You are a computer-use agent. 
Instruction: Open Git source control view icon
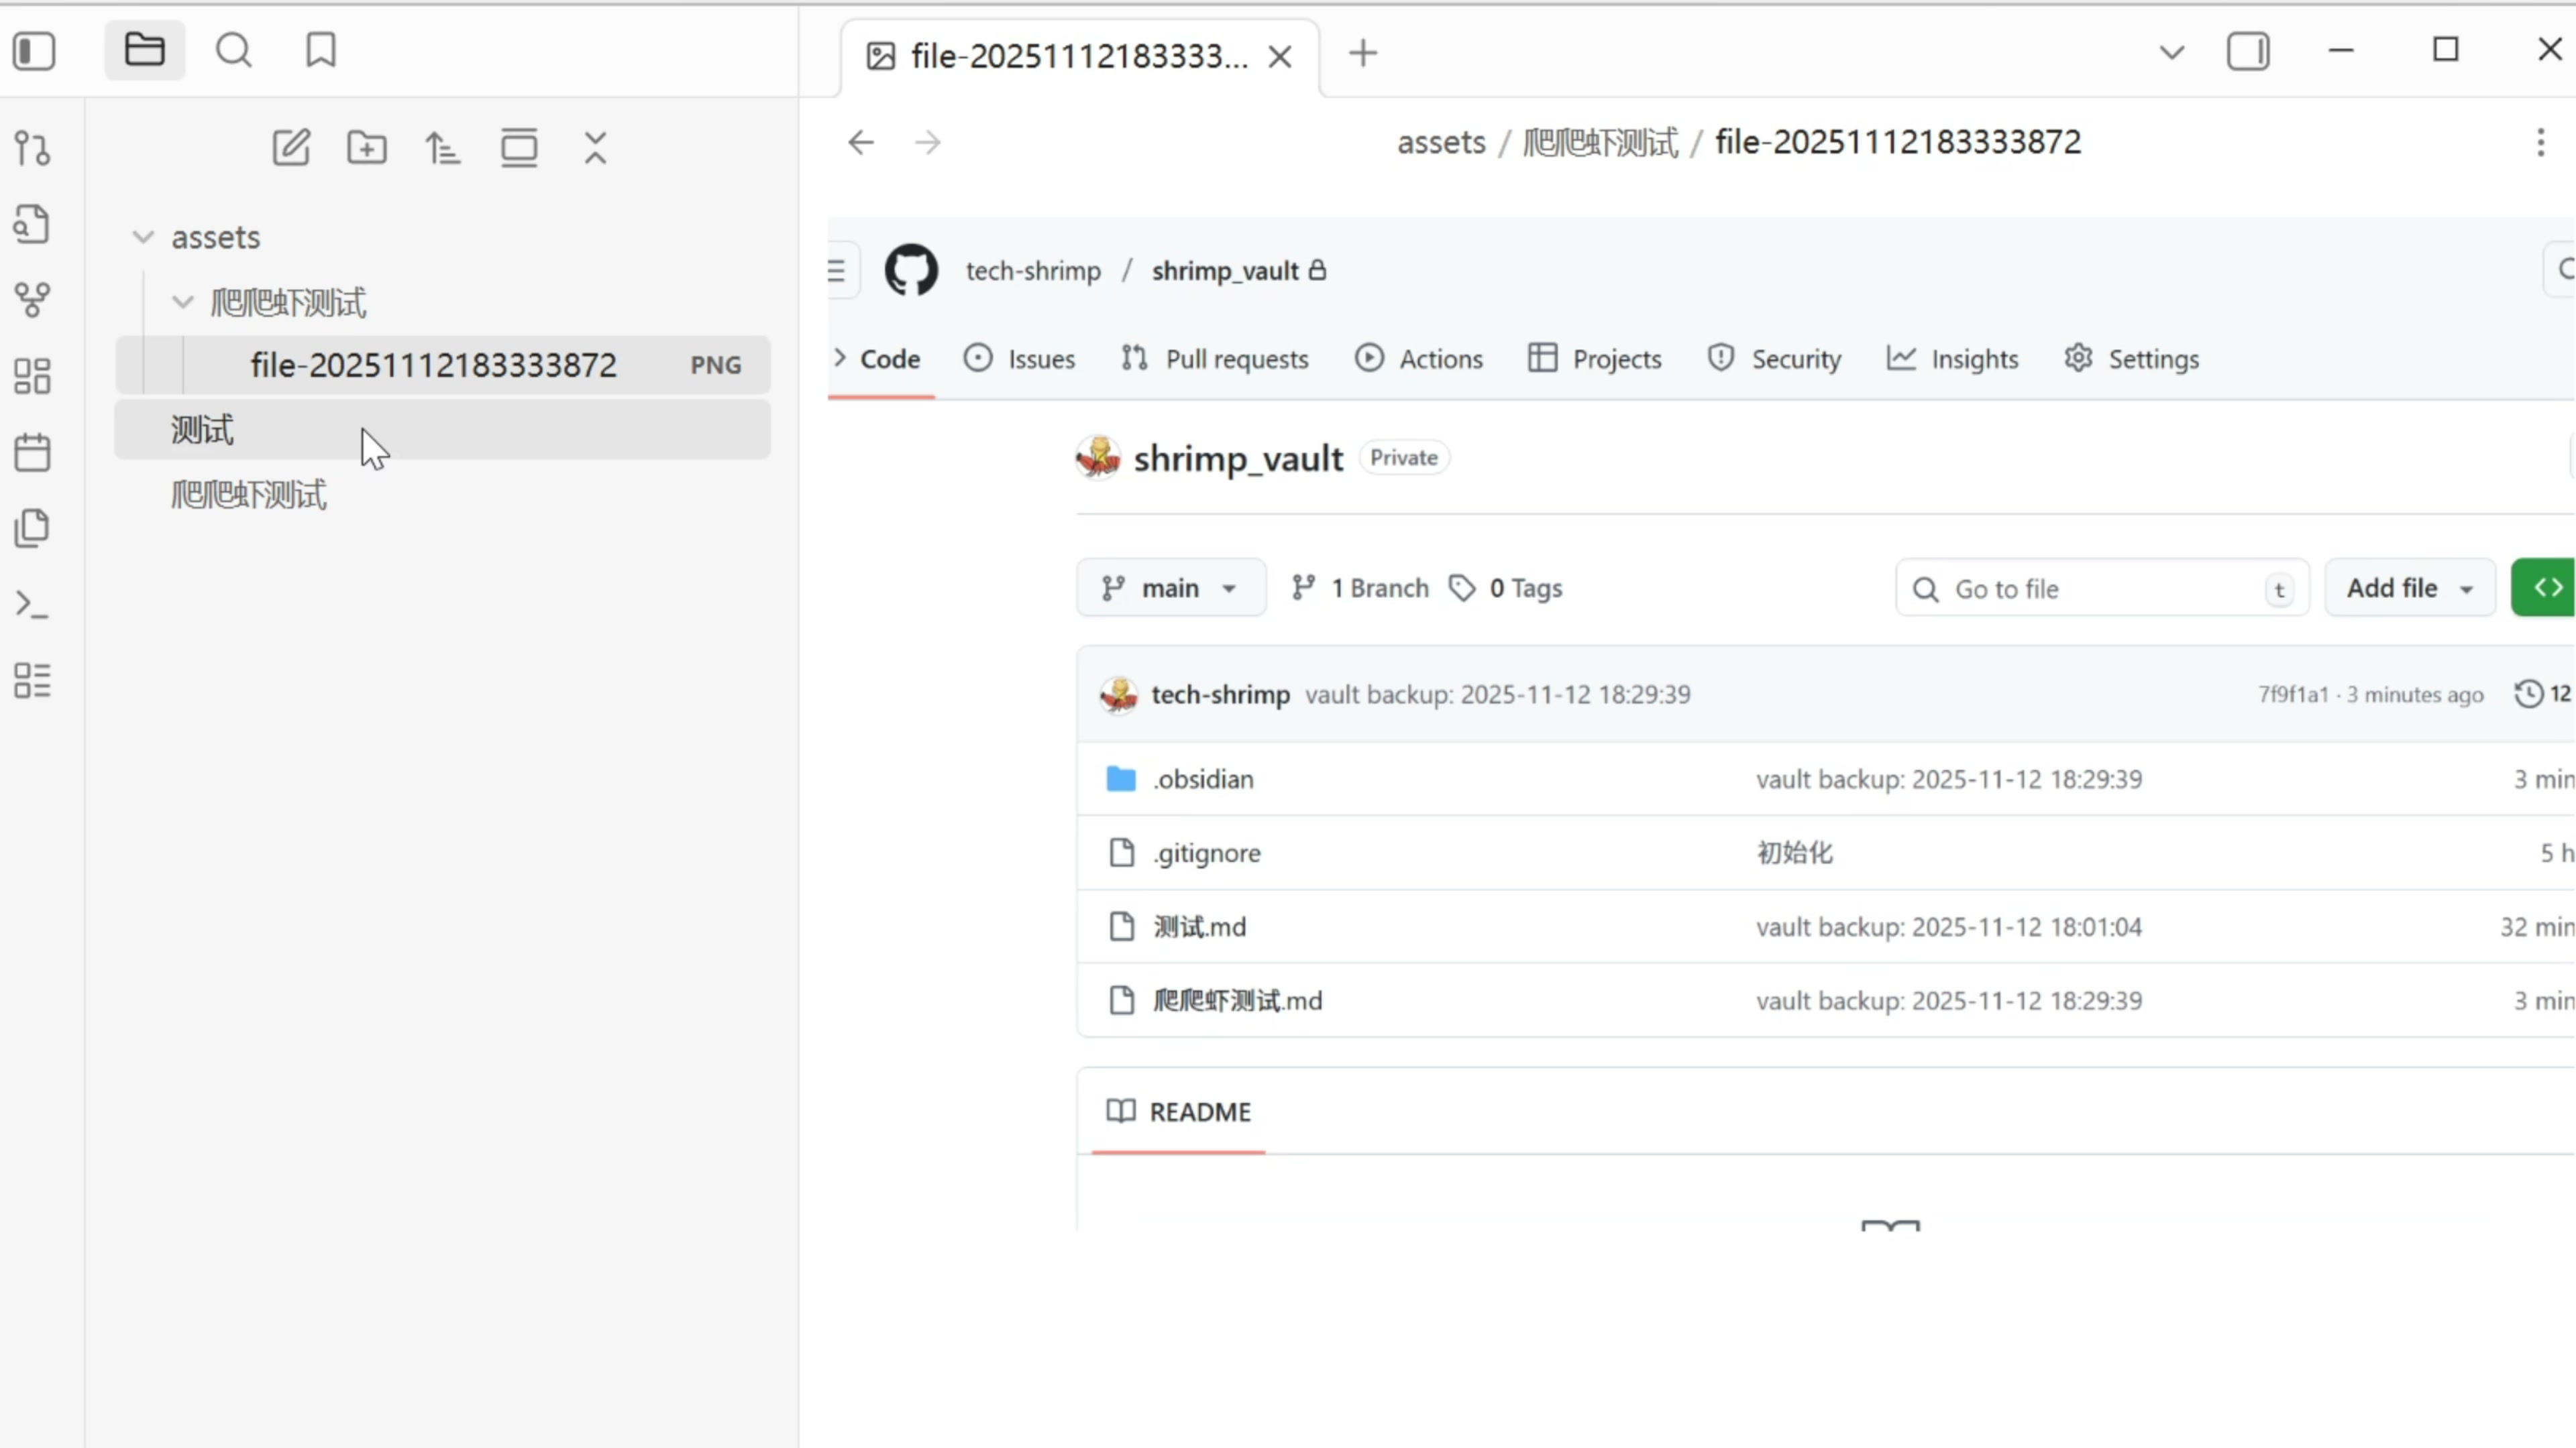pyautogui.click(x=32, y=148)
